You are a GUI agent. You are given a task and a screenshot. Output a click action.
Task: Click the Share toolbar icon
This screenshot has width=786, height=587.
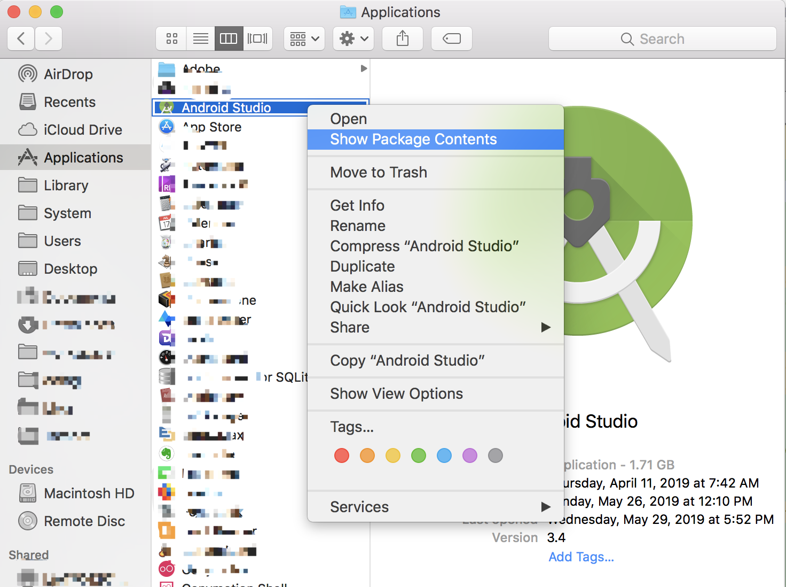pos(403,38)
